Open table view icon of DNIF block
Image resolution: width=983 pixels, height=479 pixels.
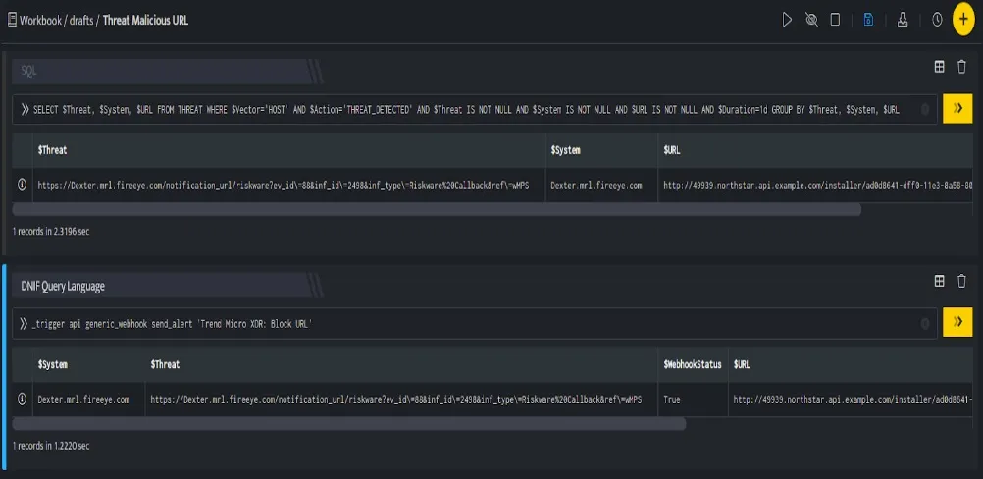[x=939, y=281]
